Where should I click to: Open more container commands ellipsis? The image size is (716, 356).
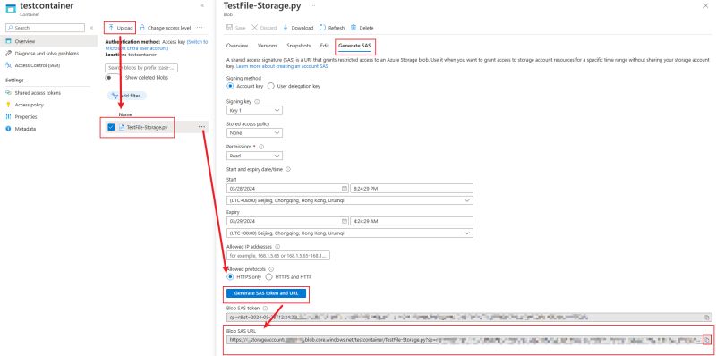[199, 28]
